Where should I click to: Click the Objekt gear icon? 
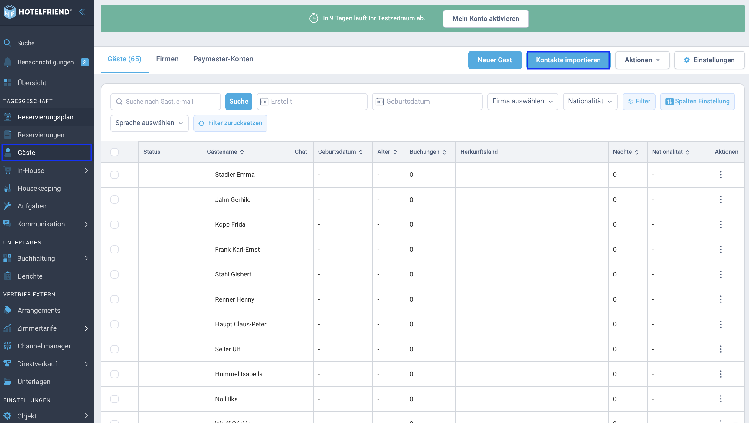pyautogui.click(x=8, y=416)
